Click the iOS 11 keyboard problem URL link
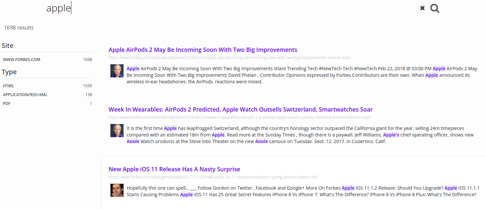Image resolution: width=486 pixels, height=209 pixels. click(213, 177)
